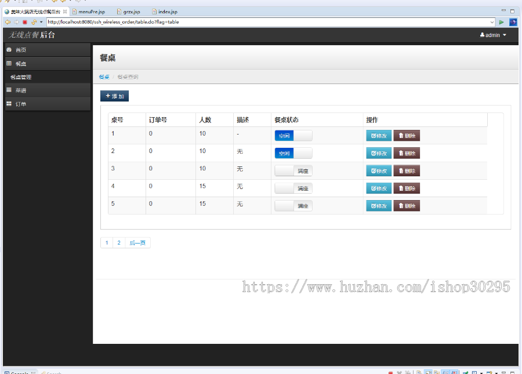The height and width of the screenshot is (374, 522).
Task: Click the 菜谱 list icon in sidebar
Action: coord(9,90)
